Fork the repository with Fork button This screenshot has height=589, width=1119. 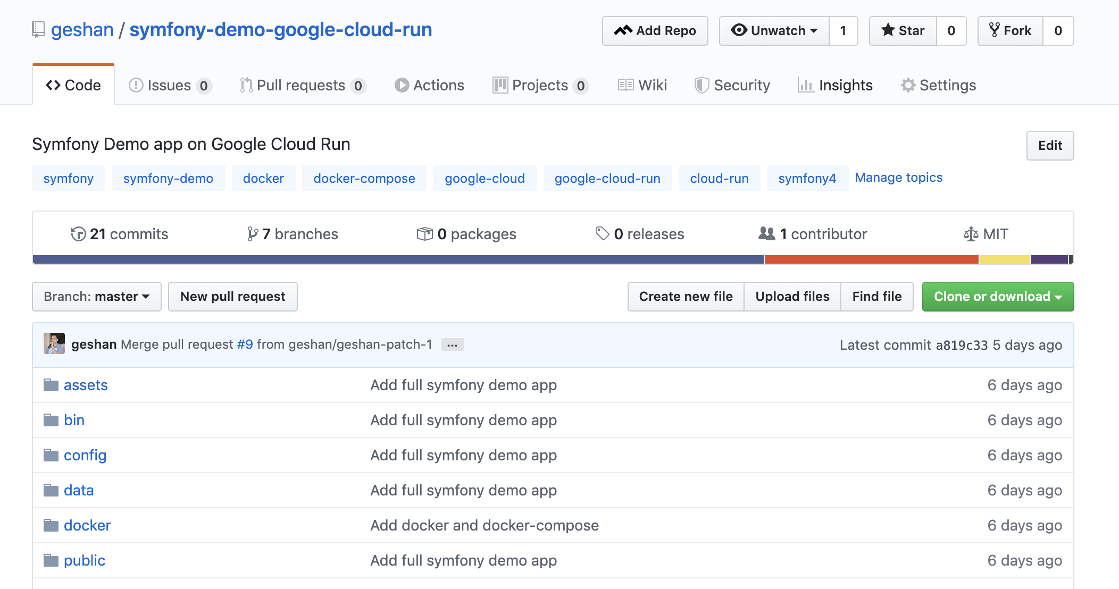1011,31
